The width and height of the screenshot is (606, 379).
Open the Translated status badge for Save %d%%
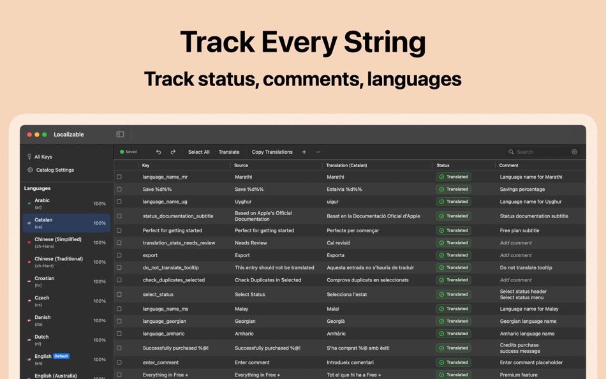coord(453,189)
